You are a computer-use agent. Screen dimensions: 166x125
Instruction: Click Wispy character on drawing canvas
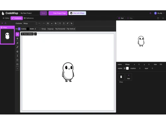pyautogui.click(x=68, y=72)
